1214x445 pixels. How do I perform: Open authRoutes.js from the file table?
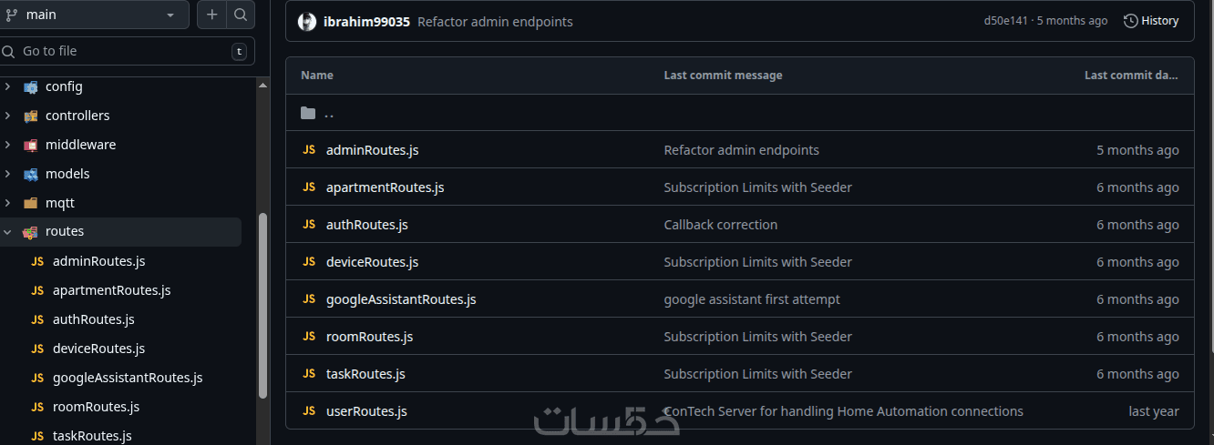366,225
